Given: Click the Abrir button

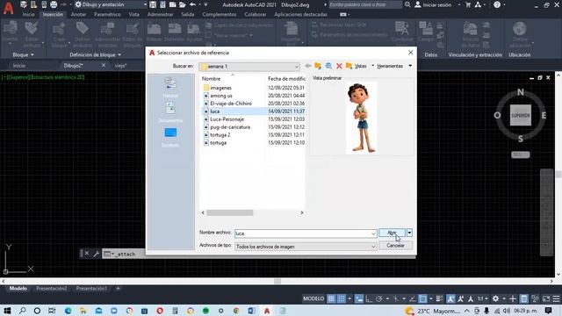Looking at the screenshot, I should [x=393, y=233].
